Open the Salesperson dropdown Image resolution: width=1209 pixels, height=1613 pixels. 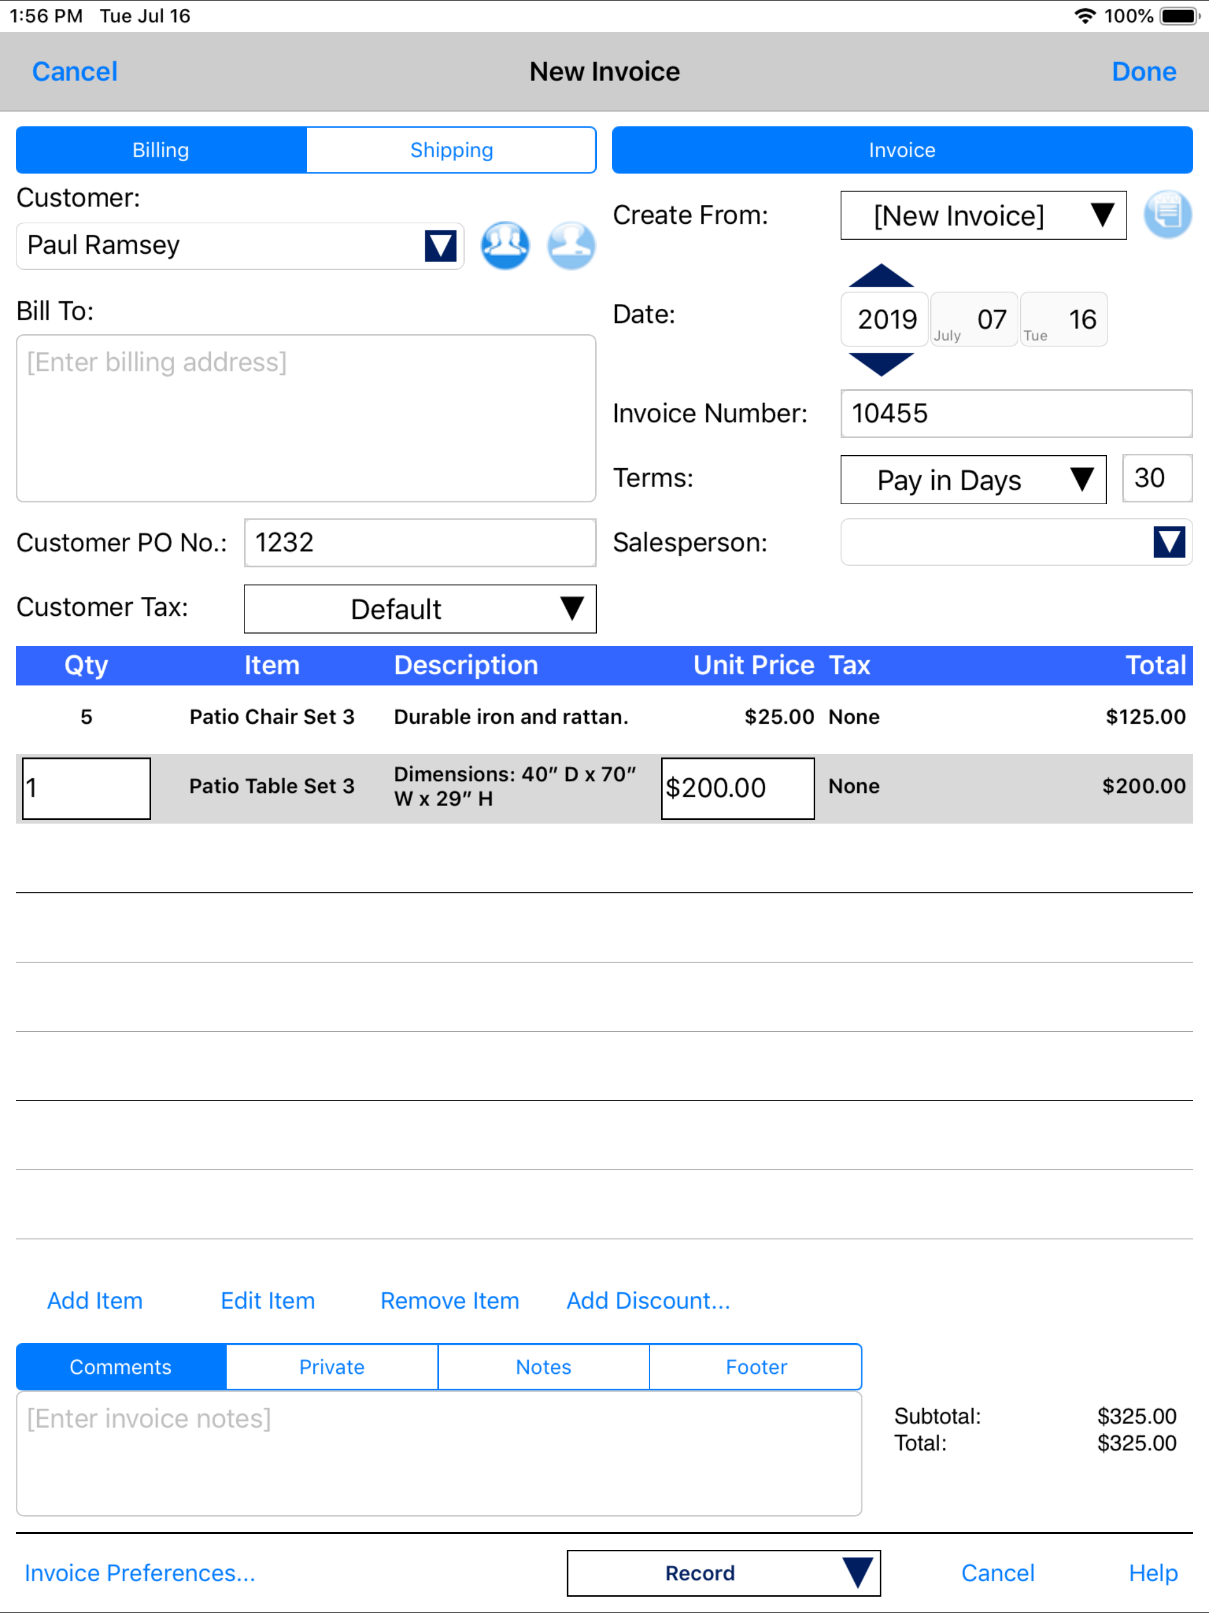[1168, 542]
